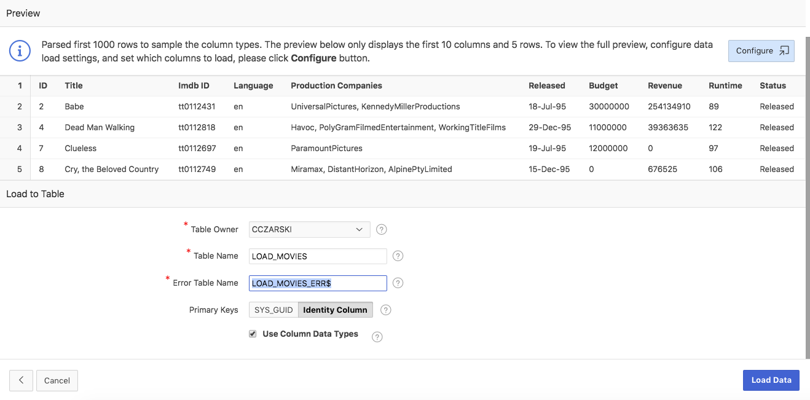The height and width of the screenshot is (400, 810).
Task: Open the Table Owner dropdown
Action: tap(309, 230)
